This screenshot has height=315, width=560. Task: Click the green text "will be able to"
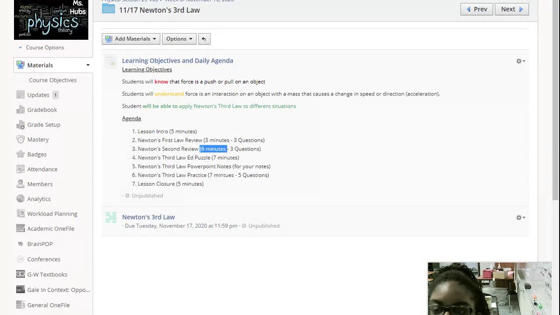pos(160,106)
